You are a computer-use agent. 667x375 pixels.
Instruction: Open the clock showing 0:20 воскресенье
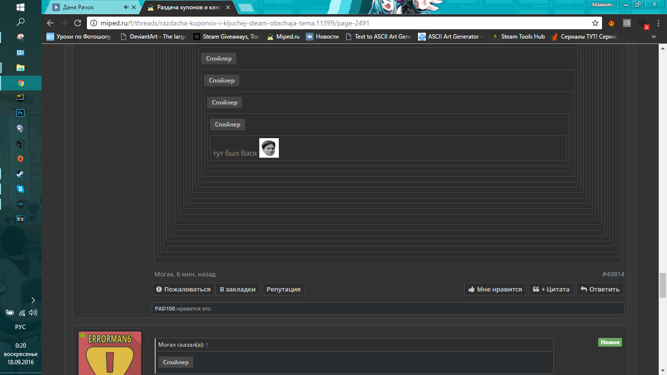(x=21, y=354)
